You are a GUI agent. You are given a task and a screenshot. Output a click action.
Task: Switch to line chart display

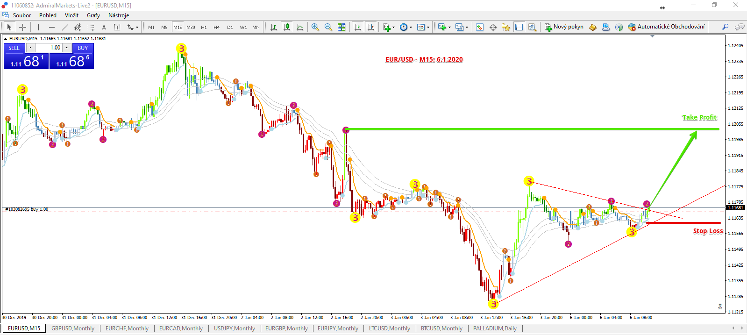(300, 27)
